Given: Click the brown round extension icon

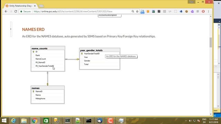Looking at the screenshot, I should click(x=186, y=11).
